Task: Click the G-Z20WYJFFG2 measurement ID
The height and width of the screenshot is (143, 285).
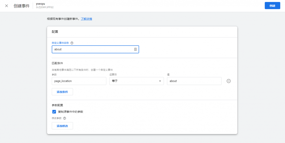Action: (45, 8)
